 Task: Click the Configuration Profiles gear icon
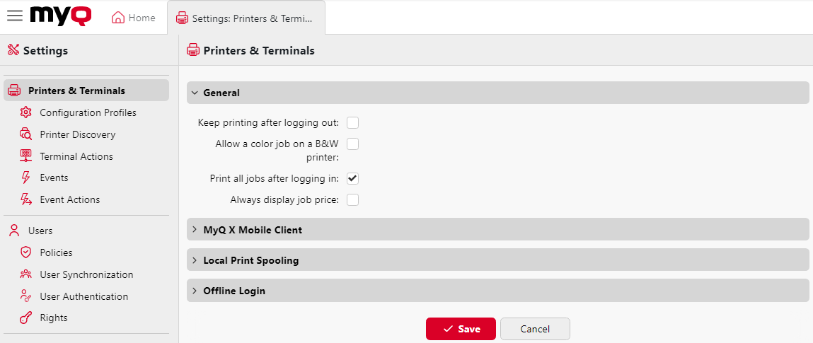pos(26,112)
